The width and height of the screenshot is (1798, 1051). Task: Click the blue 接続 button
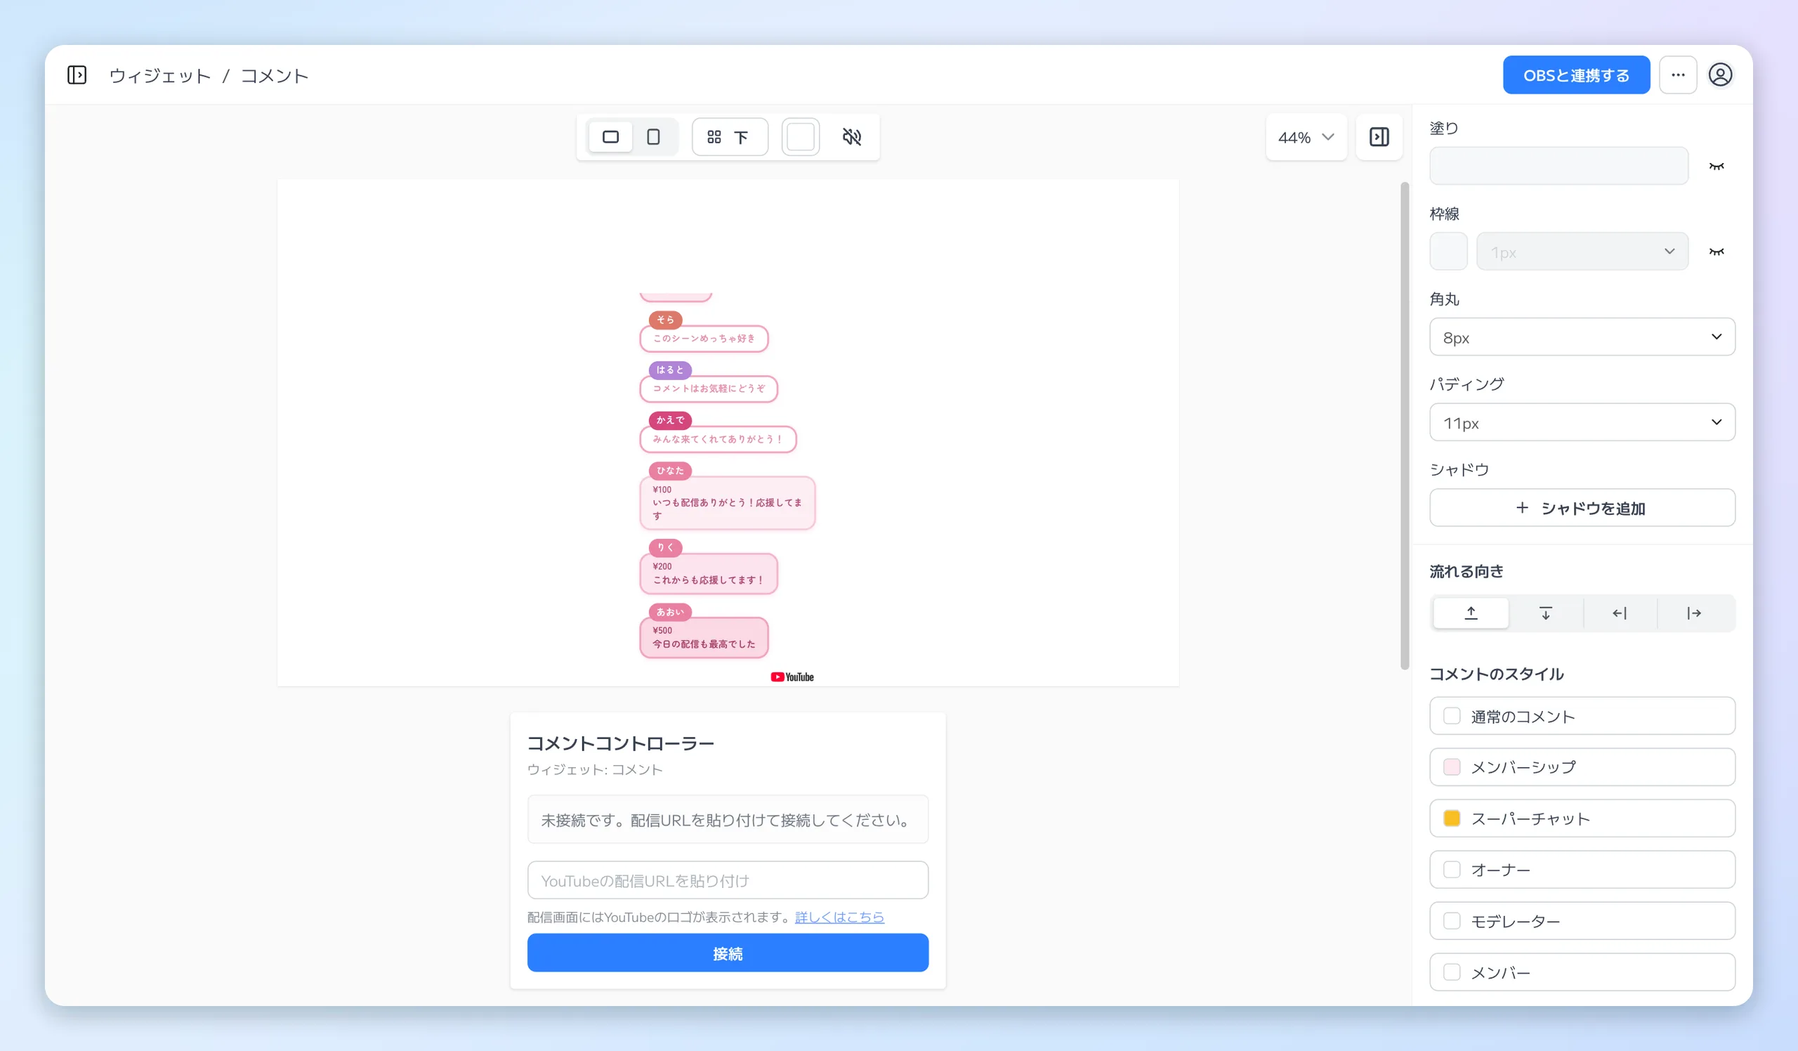point(728,953)
